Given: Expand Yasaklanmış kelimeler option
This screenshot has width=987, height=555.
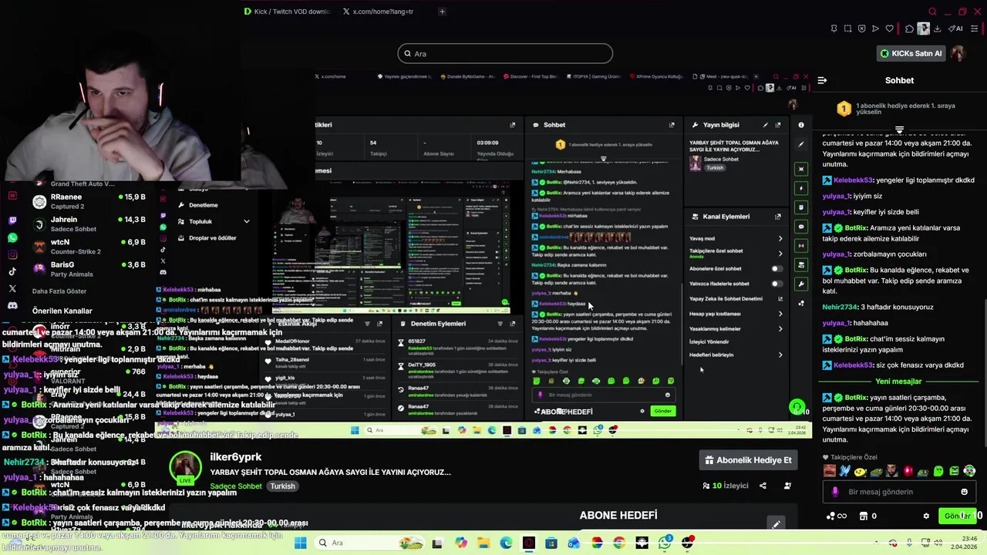Looking at the screenshot, I should click(736, 329).
